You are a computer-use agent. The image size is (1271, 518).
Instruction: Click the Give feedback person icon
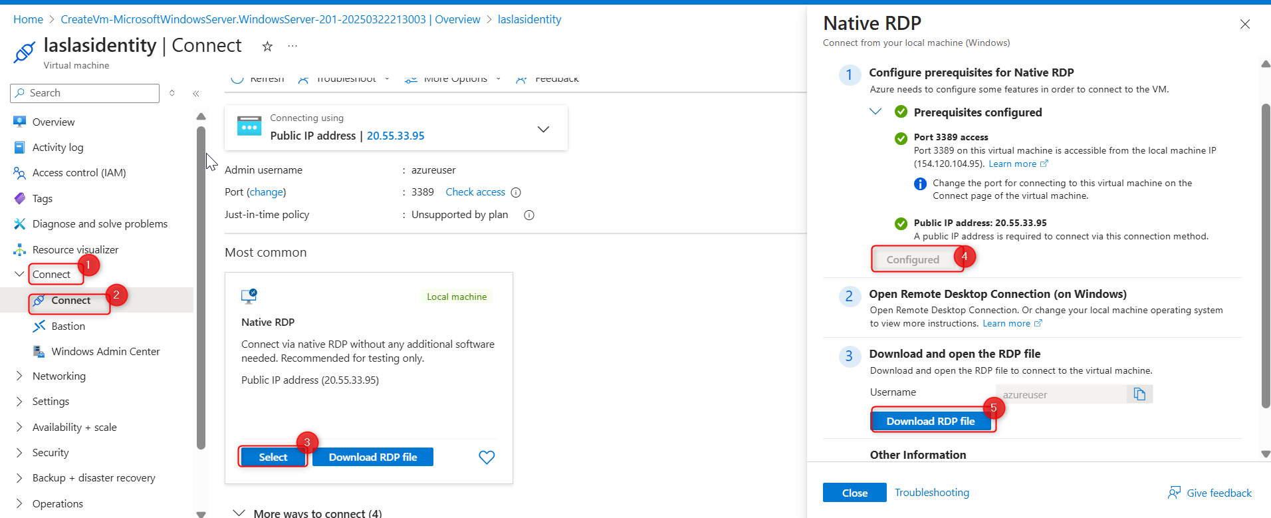coord(1175,493)
